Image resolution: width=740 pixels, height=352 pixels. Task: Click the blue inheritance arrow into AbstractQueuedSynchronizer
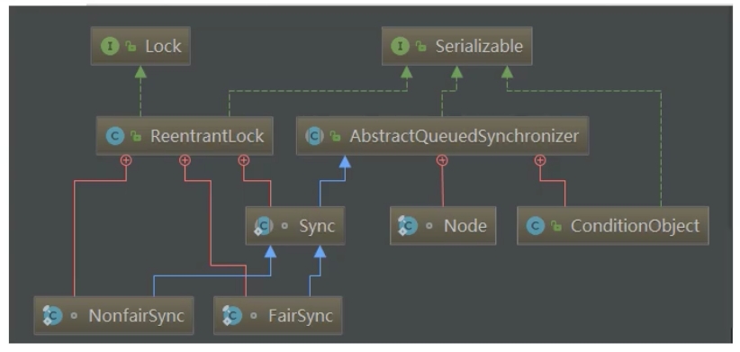coord(345,162)
